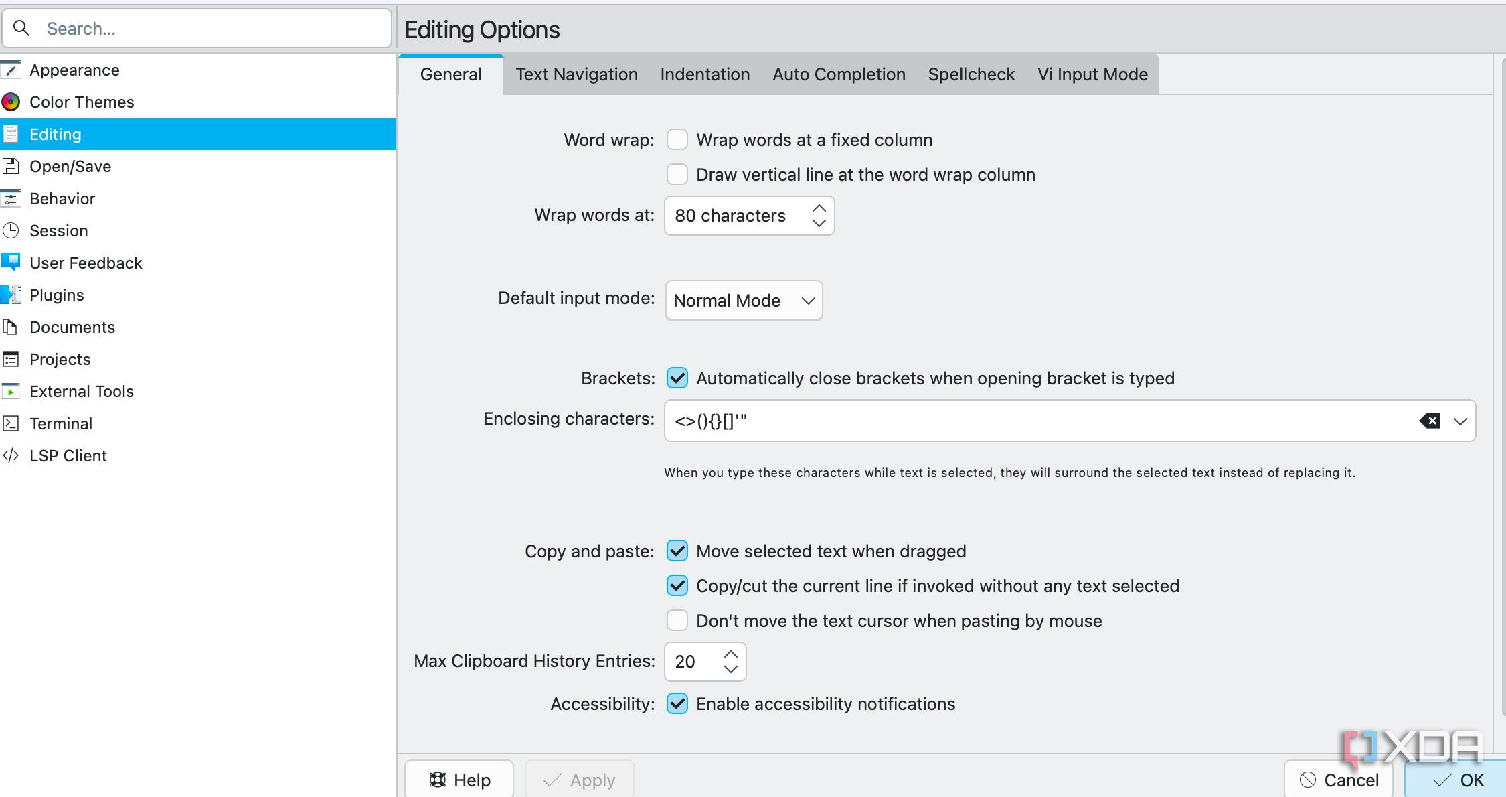Click the Editing document icon in sidebar
The height and width of the screenshot is (797, 1506).
(x=11, y=134)
